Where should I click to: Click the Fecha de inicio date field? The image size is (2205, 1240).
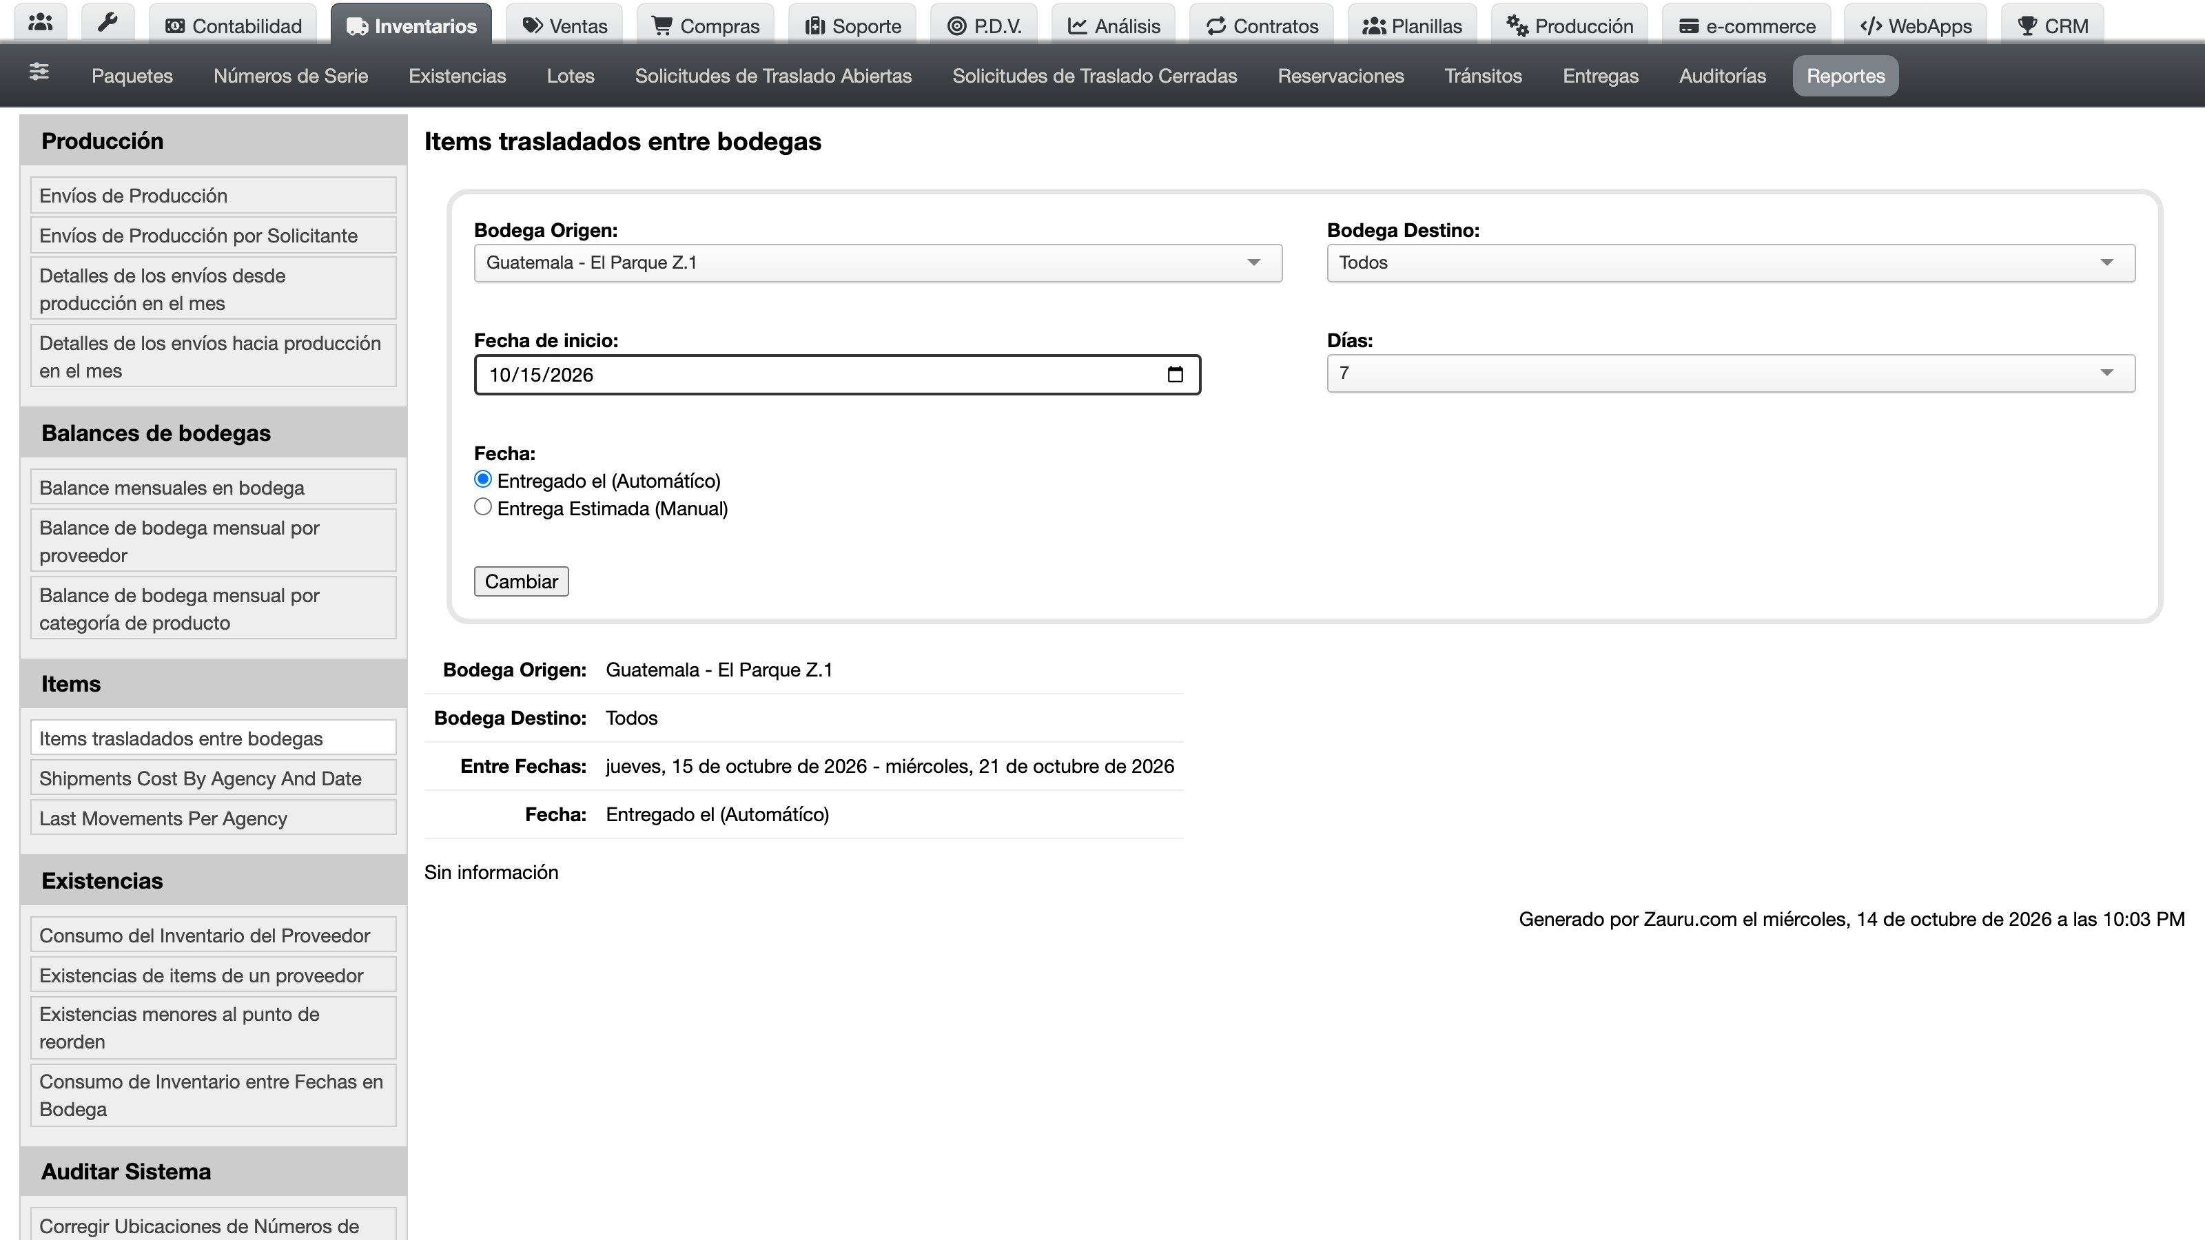tap(837, 374)
